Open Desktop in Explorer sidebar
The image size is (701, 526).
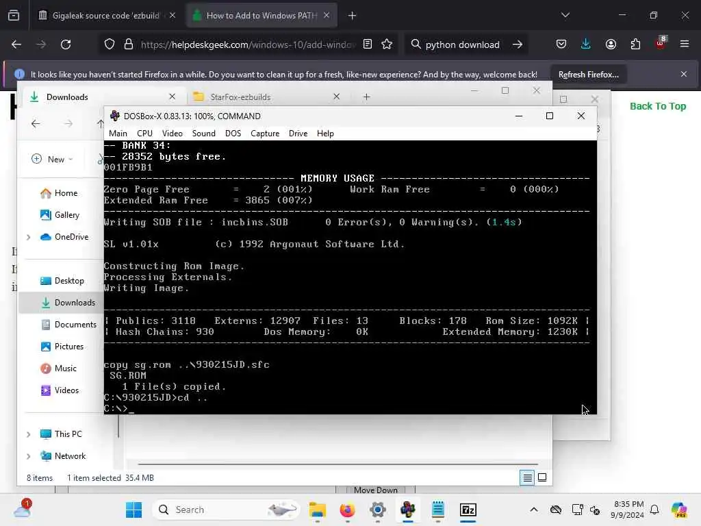coord(62,281)
